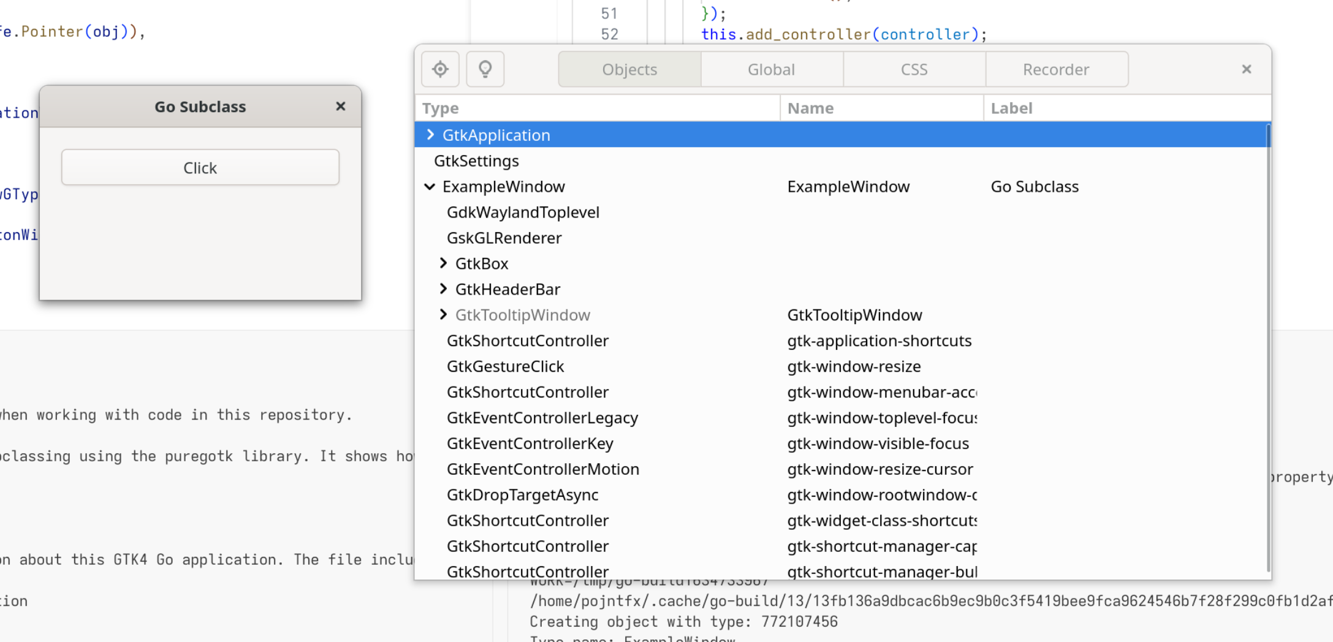The height and width of the screenshot is (642, 1333).
Task: Close the GTK Inspector panel
Action: point(1246,69)
